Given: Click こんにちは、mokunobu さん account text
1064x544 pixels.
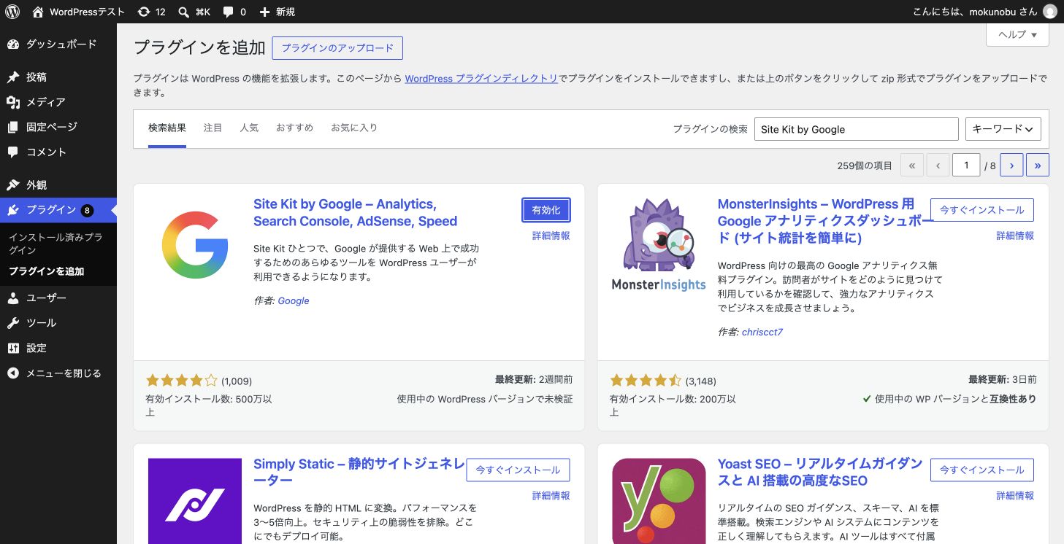Looking at the screenshot, I should 975,12.
